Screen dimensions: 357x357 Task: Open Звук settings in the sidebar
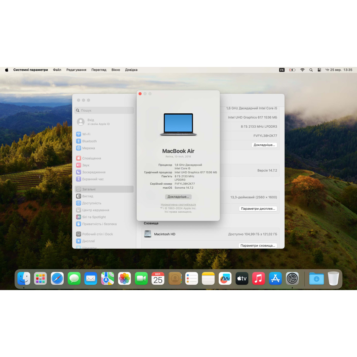pyautogui.click(x=104, y=165)
